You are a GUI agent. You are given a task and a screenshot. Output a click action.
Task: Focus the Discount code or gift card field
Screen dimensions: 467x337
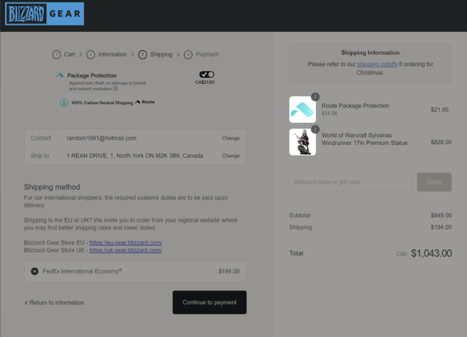point(350,182)
